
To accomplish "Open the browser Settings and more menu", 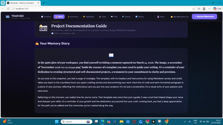I will point(209,9).
